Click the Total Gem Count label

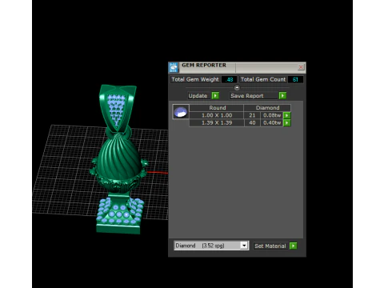[263, 79]
